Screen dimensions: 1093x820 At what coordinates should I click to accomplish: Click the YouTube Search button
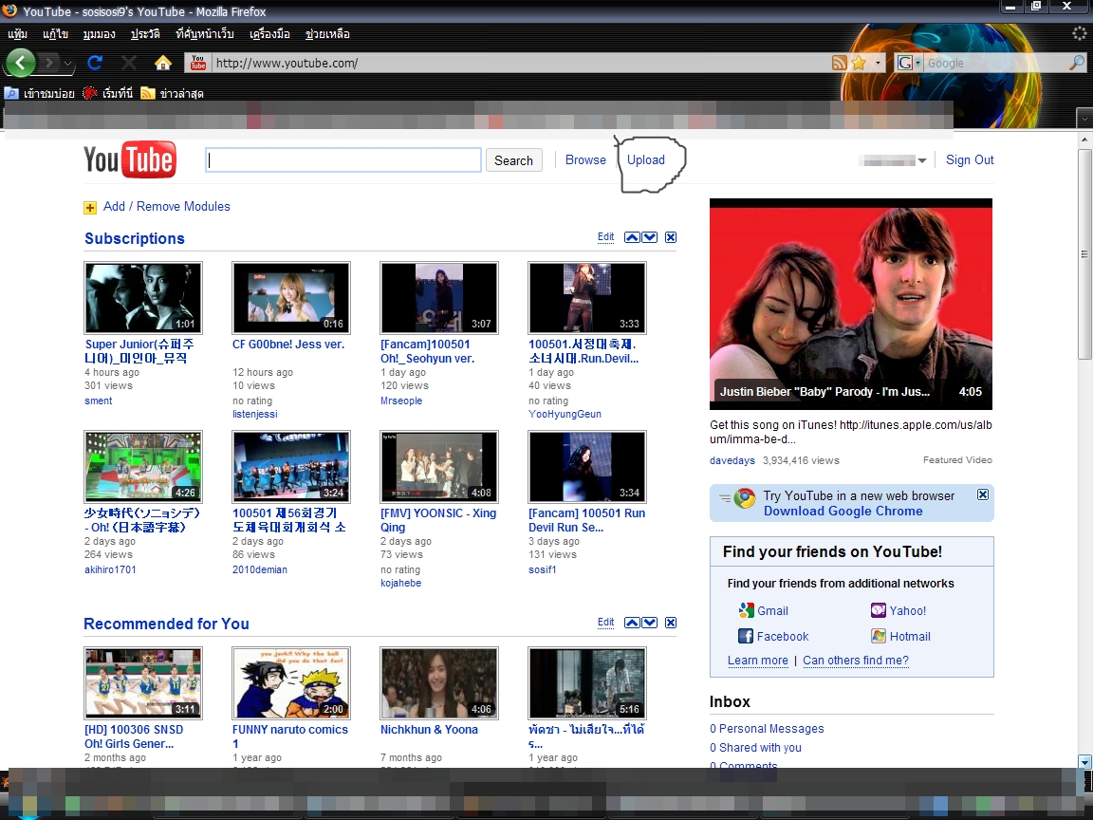(513, 160)
